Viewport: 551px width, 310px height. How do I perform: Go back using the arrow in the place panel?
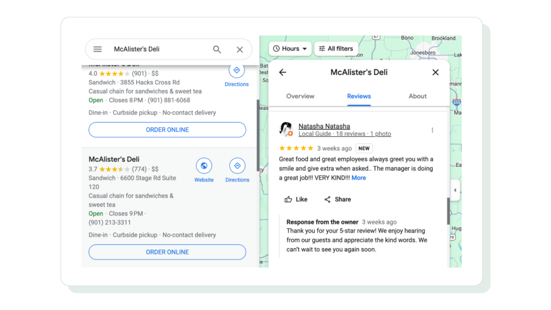[x=282, y=72]
